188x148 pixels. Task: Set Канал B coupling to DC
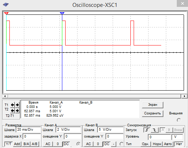107,144
